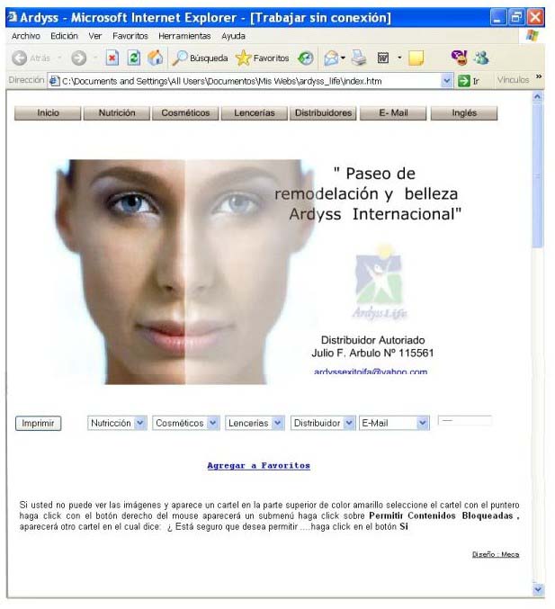Open the Ayuda menu
The height and width of the screenshot is (609, 555).
(x=233, y=36)
